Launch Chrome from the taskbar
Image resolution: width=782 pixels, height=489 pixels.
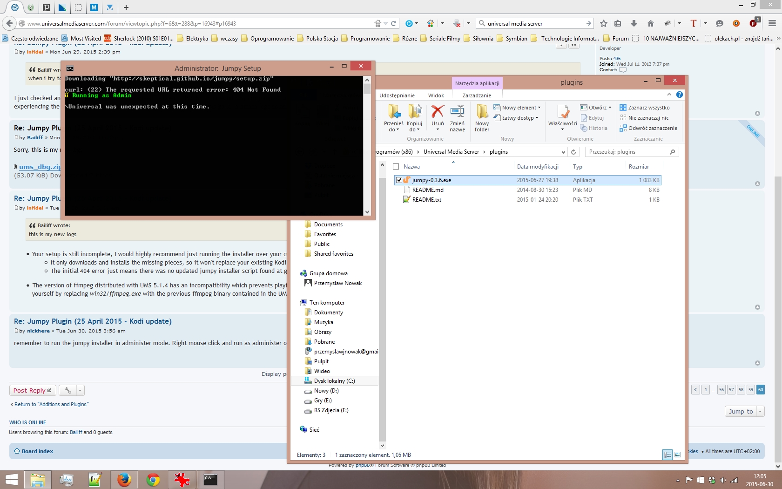tap(153, 480)
